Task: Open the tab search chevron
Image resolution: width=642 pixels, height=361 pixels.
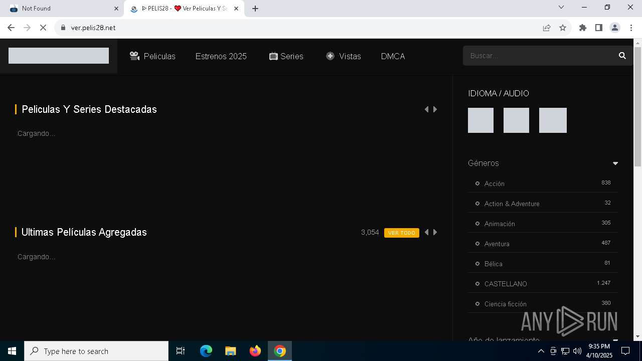Action: coord(561,7)
